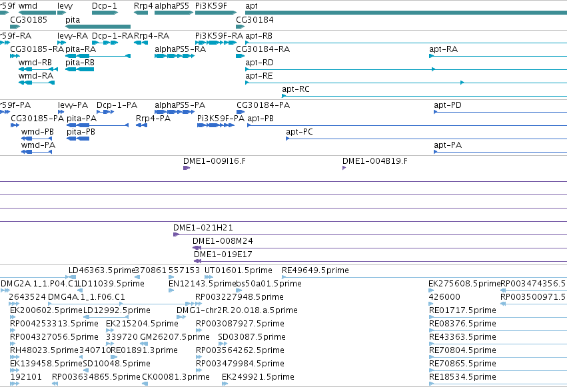Viewport: 567px width, 387px height.
Task: Click RE01717.5prime EST label
Action: point(462,310)
